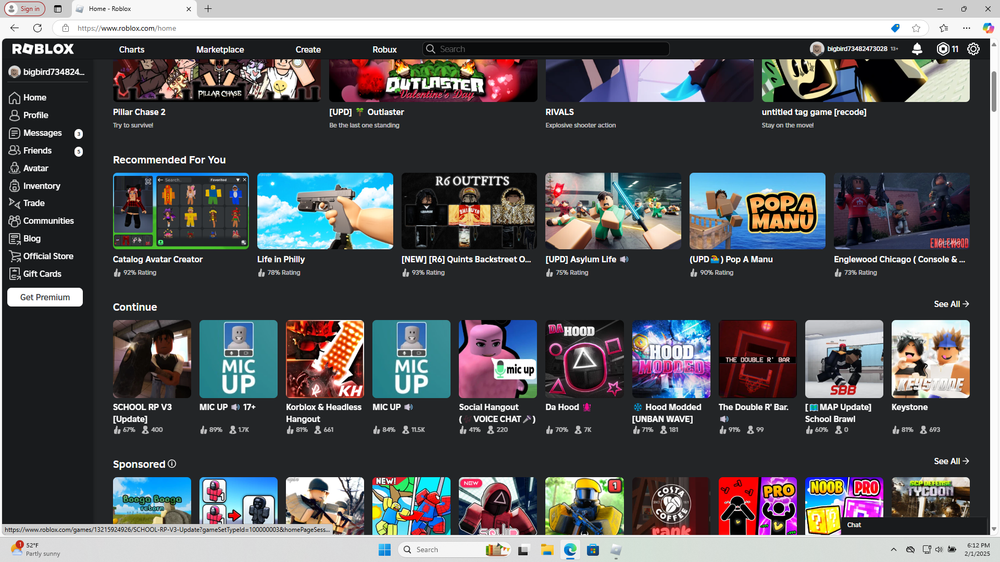Go to Trade in the sidebar
1000x562 pixels.
[33, 203]
